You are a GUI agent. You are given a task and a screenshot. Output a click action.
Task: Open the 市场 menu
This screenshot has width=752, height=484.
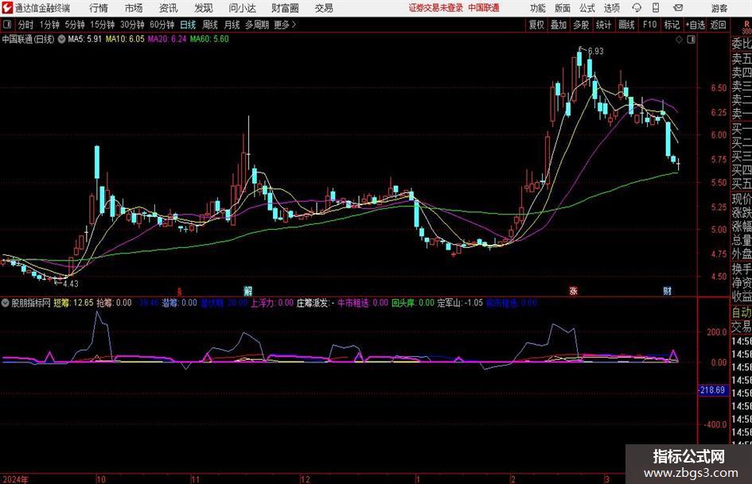click(134, 8)
